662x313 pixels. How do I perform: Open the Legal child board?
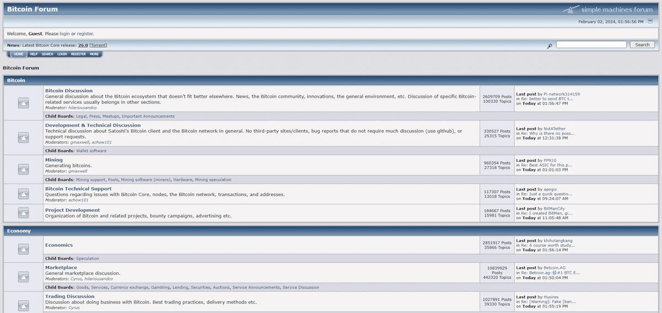81,116
